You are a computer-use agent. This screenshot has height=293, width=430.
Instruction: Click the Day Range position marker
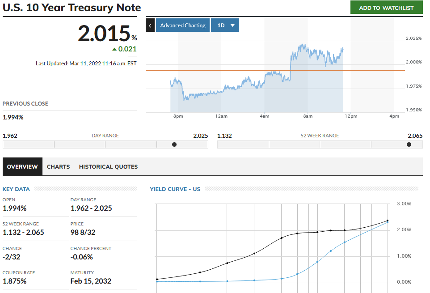coord(174,144)
